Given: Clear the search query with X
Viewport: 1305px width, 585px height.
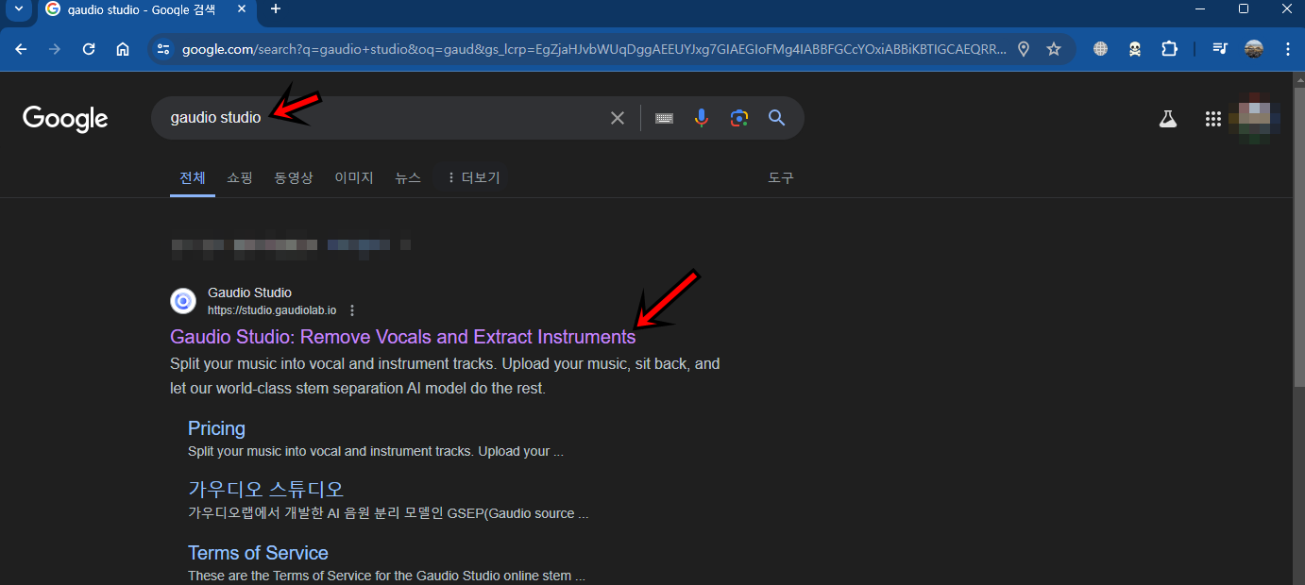Looking at the screenshot, I should [618, 118].
